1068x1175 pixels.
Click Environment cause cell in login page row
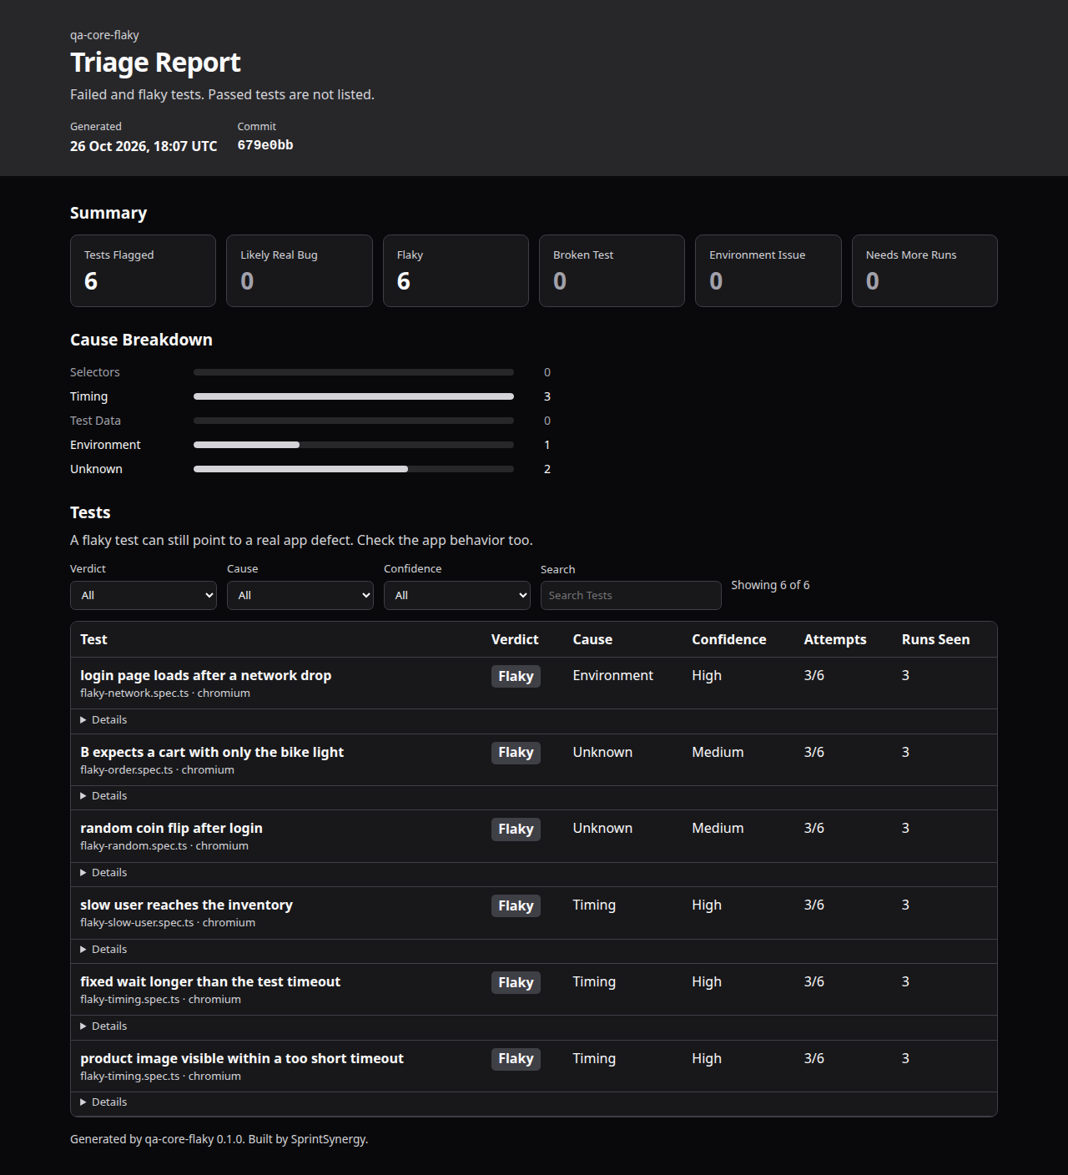click(x=613, y=675)
